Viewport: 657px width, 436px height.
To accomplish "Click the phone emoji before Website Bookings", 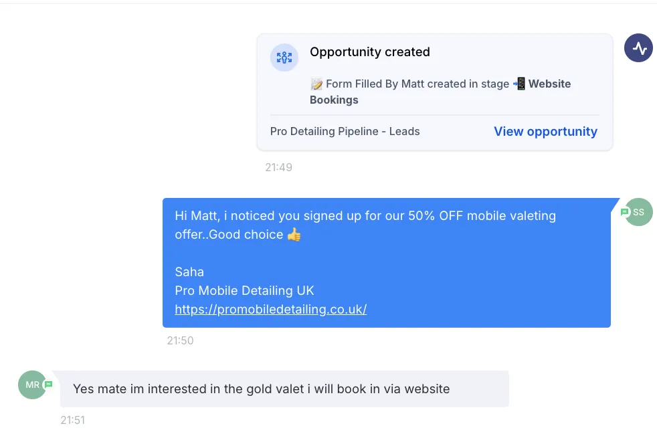I will (519, 84).
